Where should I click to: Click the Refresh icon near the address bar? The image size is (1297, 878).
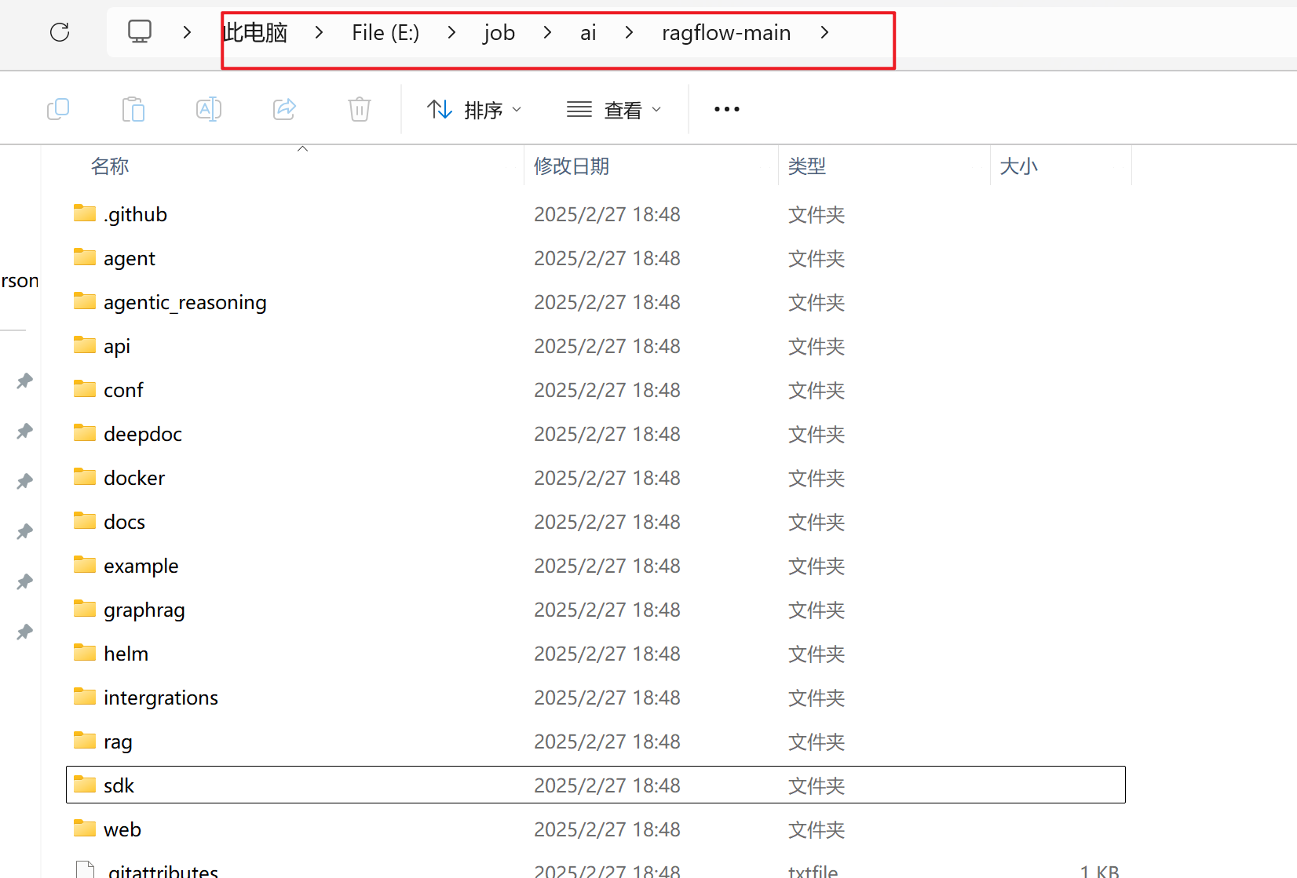click(x=60, y=32)
